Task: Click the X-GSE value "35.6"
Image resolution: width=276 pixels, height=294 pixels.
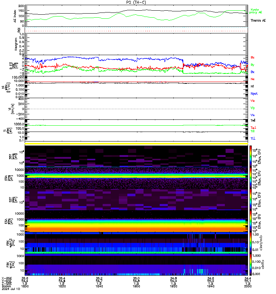Action: coord(25,279)
